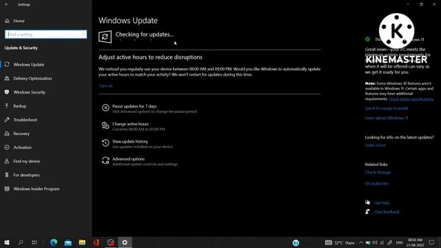Open File Explorer from taskbar
Image resolution: width=441 pixels, height=248 pixels.
click(x=82, y=242)
